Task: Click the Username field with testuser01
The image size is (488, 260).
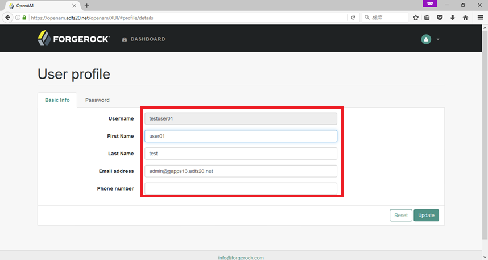Action: tap(241, 119)
